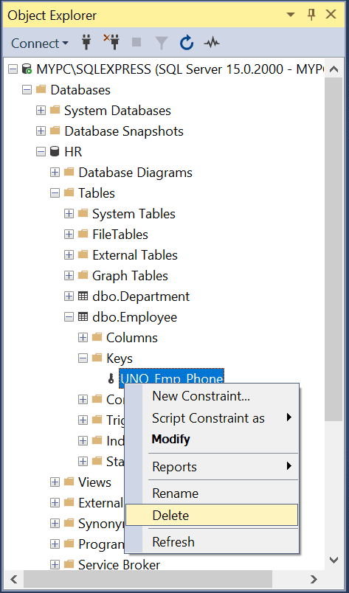Click the Disconnect plug icon with red X
This screenshot has width=349, height=593.
(x=111, y=42)
